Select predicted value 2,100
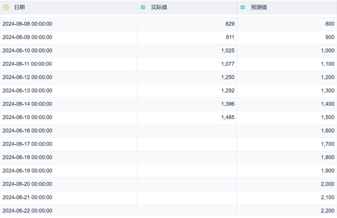The width and height of the screenshot is (337, 218). click(x=327, y=197)
